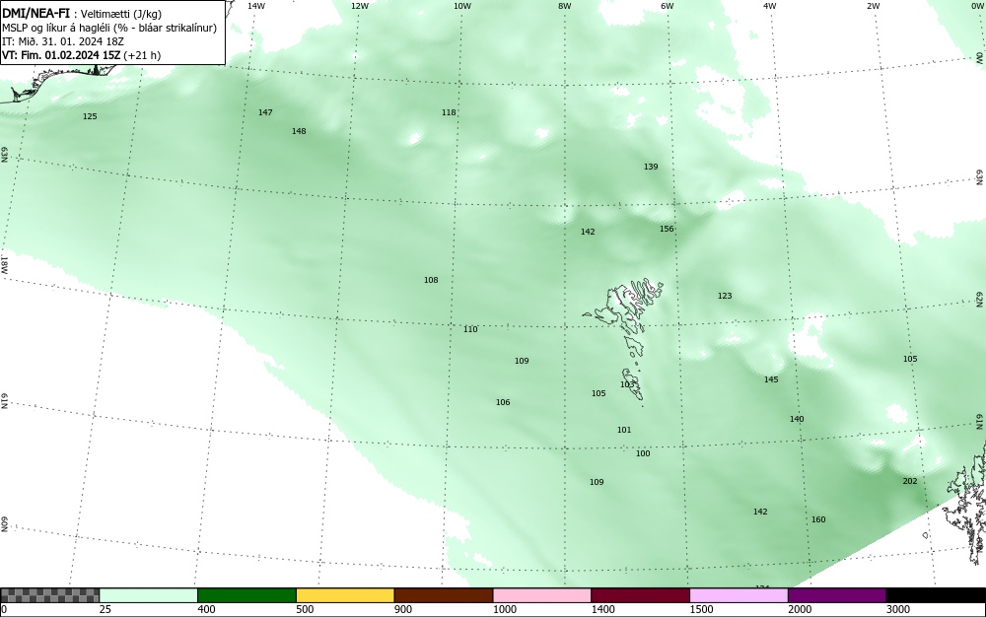Click the "4W" longitude label
The height and width of the screenshot is (617, 986).
tap(770, 6)
